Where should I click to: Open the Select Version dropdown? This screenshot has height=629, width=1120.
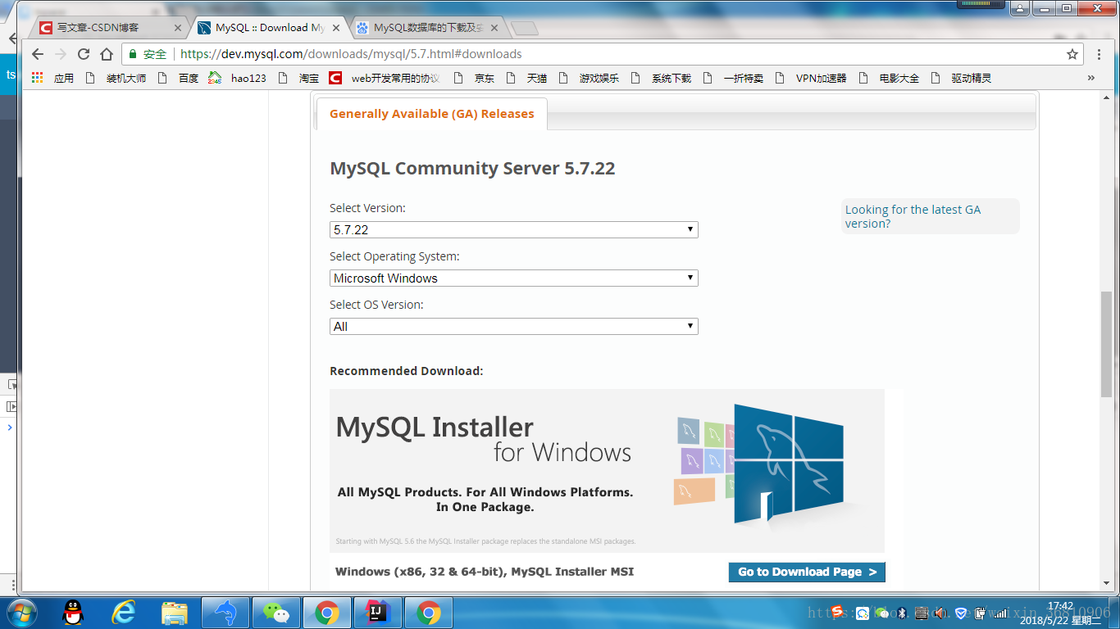(x=513, y=230)
